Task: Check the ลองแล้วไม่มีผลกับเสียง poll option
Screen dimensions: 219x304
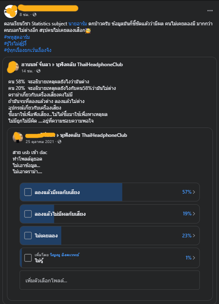Action: 28,214
